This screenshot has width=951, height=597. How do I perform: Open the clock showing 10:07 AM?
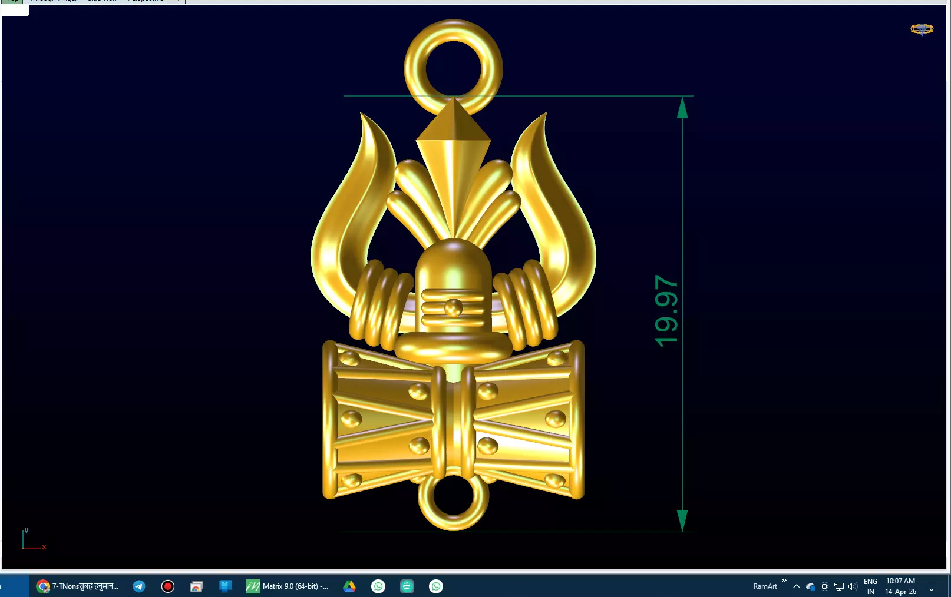coord(900,586)
